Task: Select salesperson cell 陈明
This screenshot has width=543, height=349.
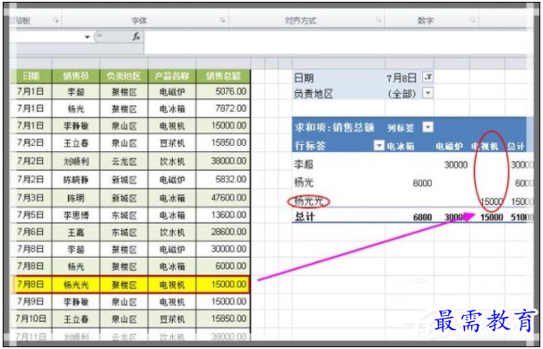Action: [76, 198]
